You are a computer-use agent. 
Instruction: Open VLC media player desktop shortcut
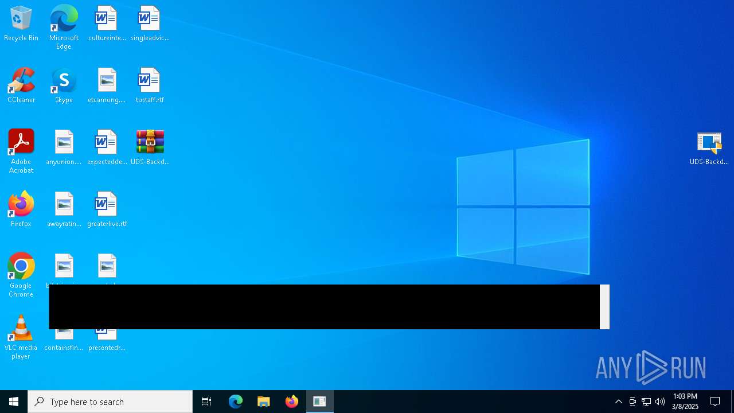21,337
